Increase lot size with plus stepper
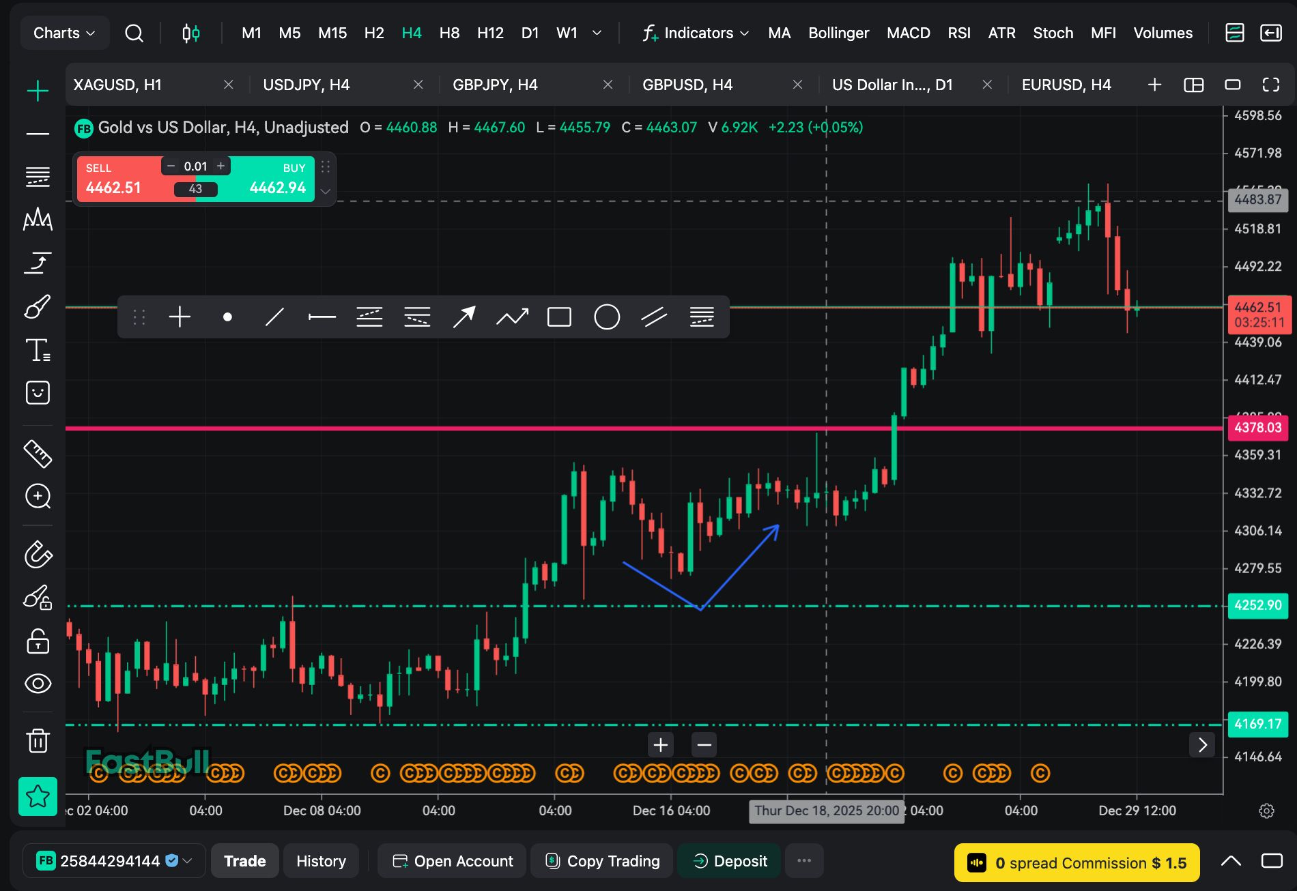Screen dimensions: 1297x891 220,166
